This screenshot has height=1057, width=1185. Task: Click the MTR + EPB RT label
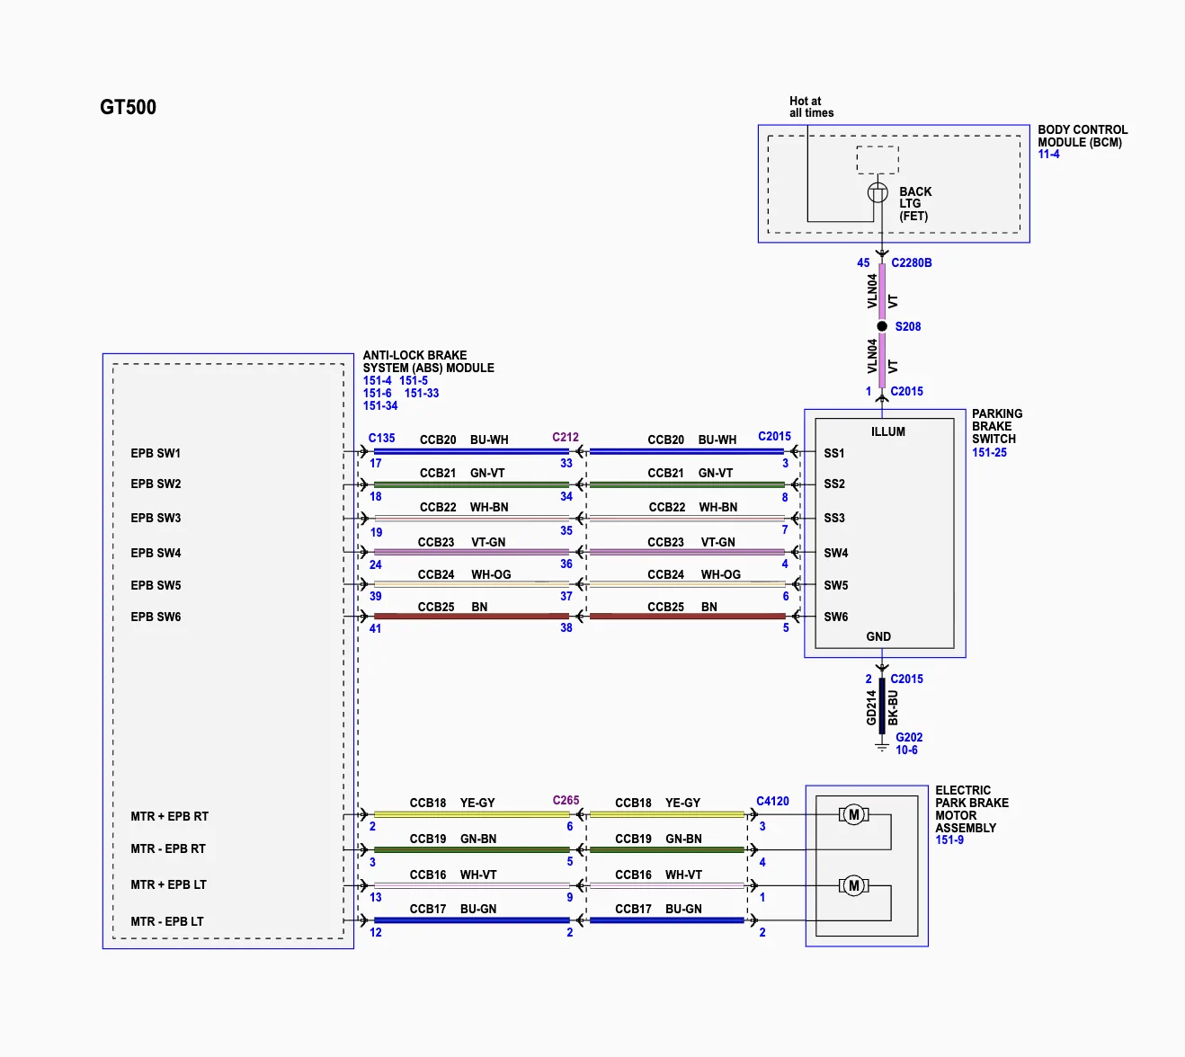[x=169, y=817]
